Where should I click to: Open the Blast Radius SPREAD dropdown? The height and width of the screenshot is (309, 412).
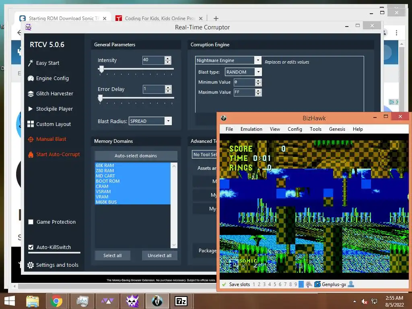click(x=168, y=121)
